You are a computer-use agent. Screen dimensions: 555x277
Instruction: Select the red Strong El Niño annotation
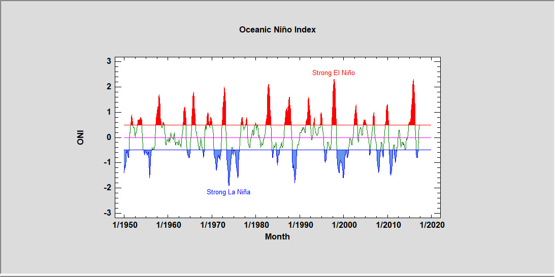tap(333, 73)
